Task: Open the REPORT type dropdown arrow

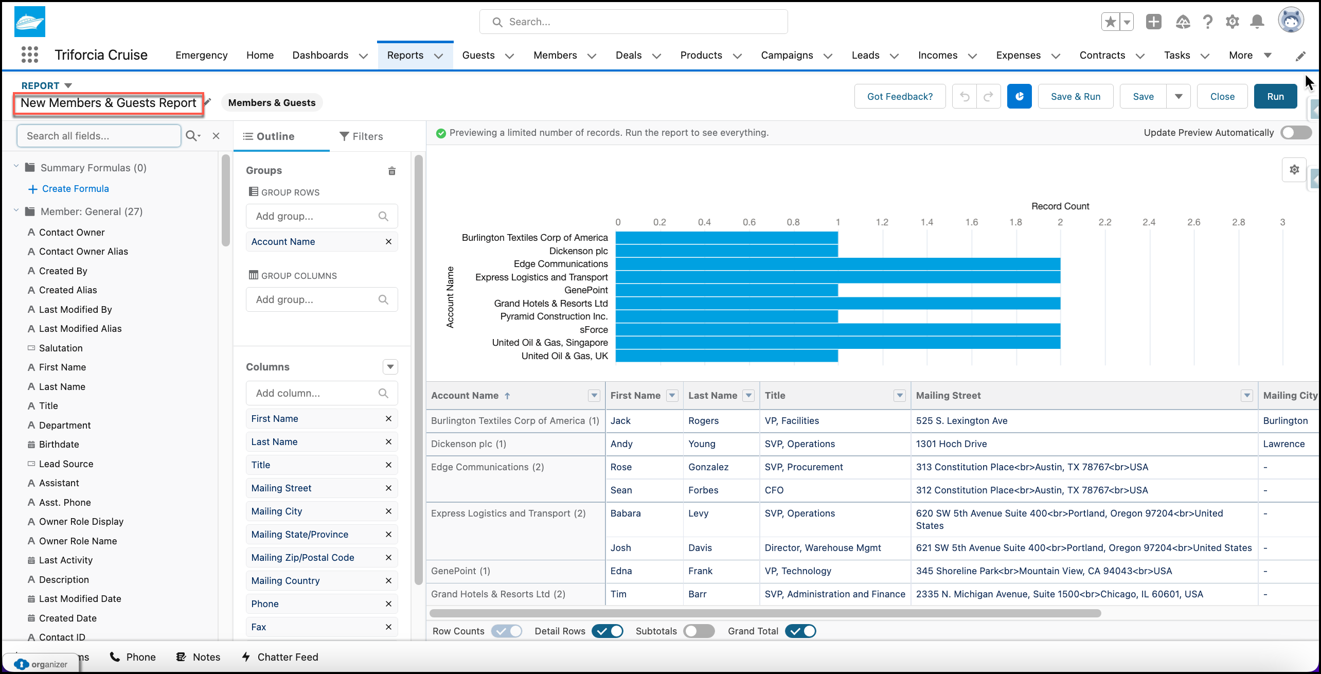Action: coord(68,85)
